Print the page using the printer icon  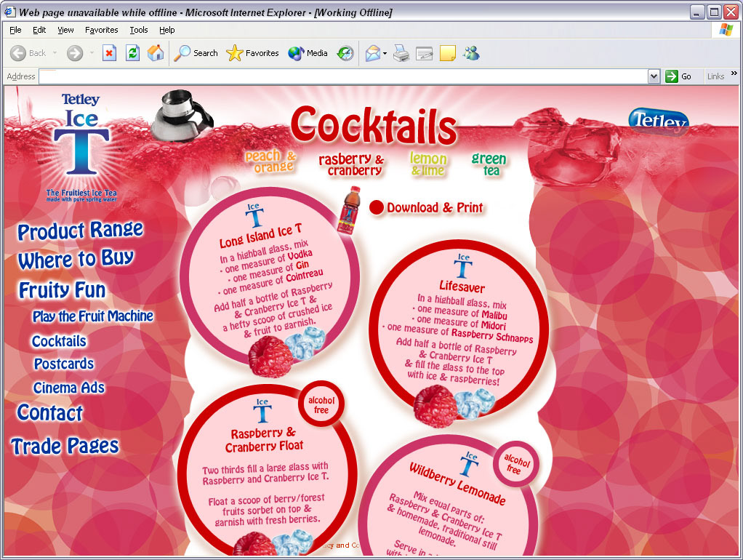(401, 53)
